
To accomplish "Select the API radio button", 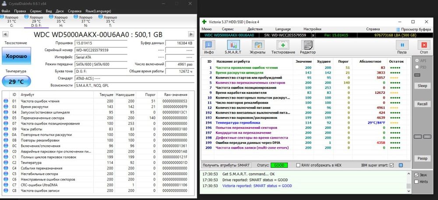I will 417,61.
